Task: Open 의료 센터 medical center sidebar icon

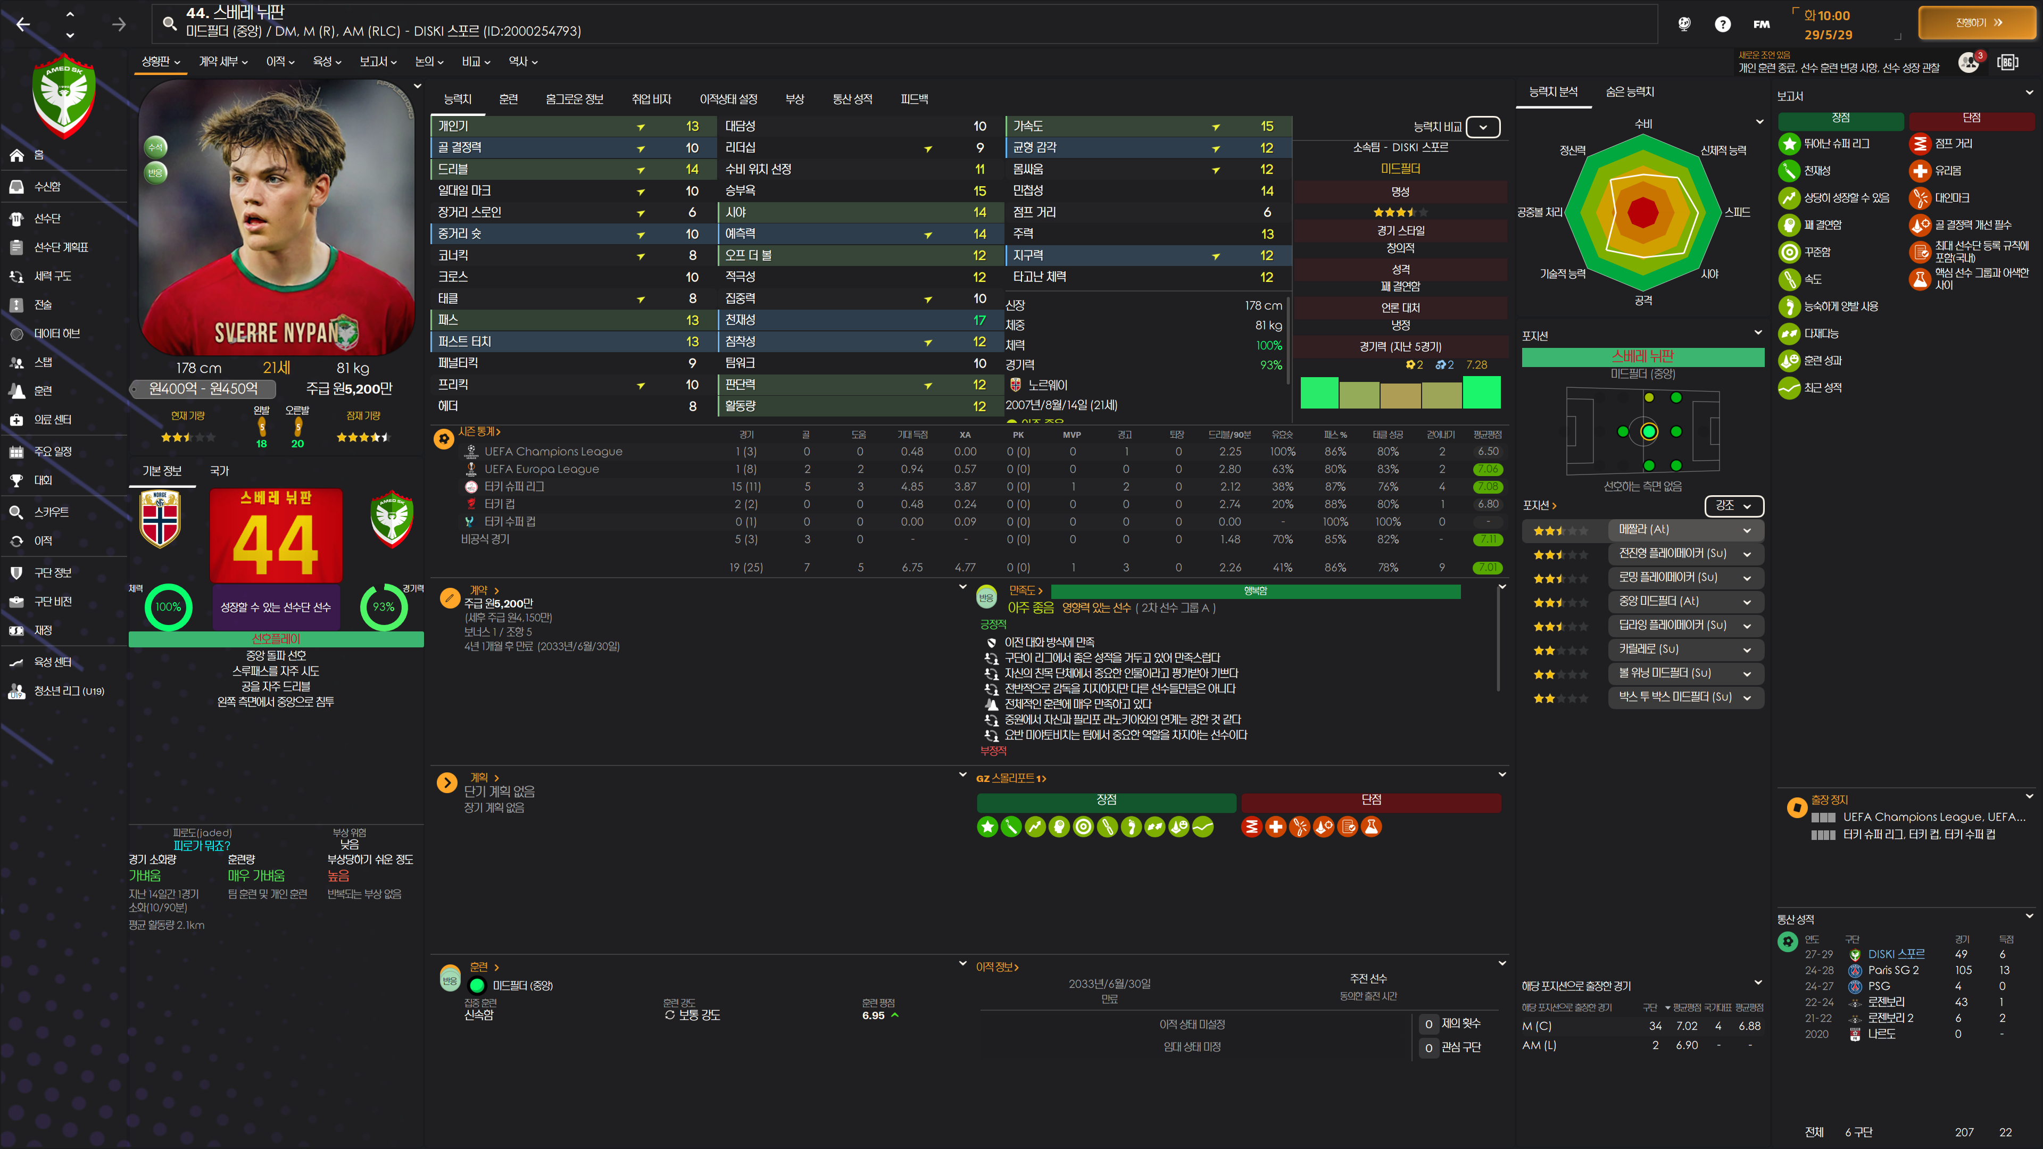Action: [x=16, y=420]
